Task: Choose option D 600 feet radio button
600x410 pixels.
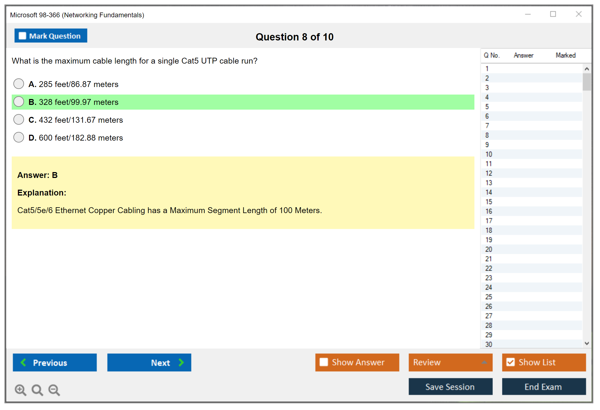Action: tap(19, 137)
